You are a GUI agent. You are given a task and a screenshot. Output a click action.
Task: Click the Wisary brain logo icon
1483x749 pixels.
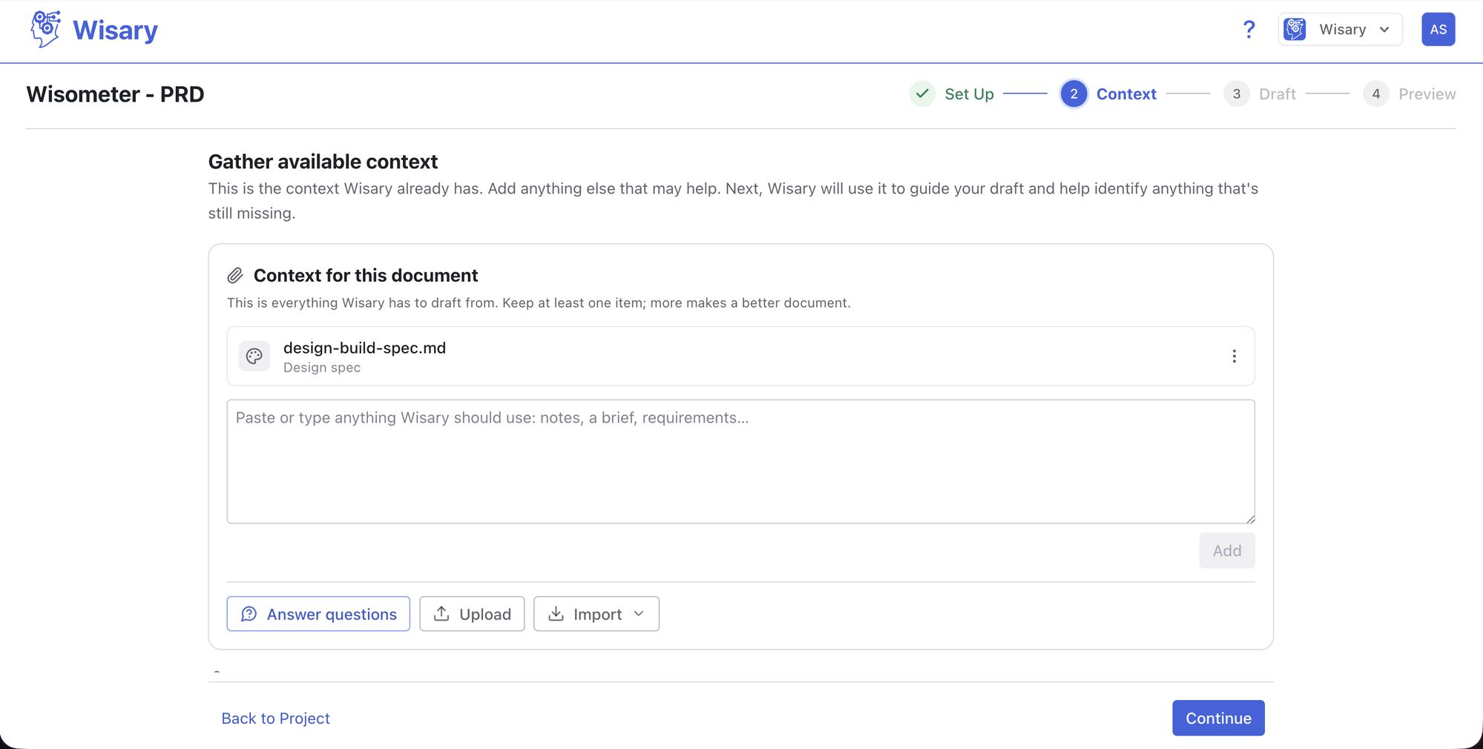tap(45, 30)
